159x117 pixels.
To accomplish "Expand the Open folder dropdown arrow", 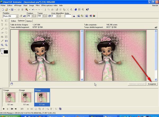I will [9, 10].
